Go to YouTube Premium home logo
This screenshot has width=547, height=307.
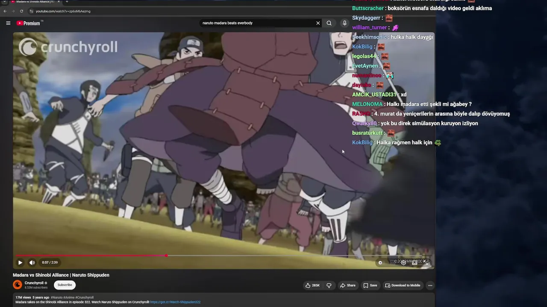coord(28,23)
